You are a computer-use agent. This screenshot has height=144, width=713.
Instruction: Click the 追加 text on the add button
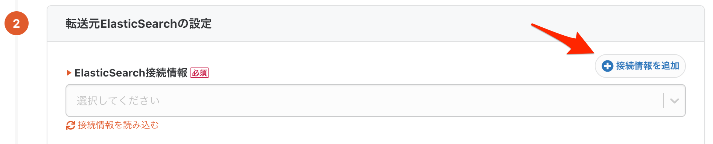pos(670,66)
